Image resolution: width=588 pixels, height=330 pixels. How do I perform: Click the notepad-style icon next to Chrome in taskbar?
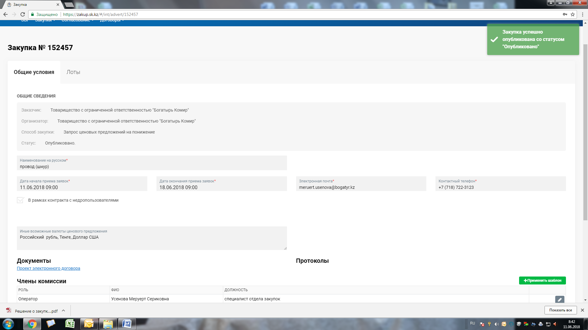click(x=51, y=324)
